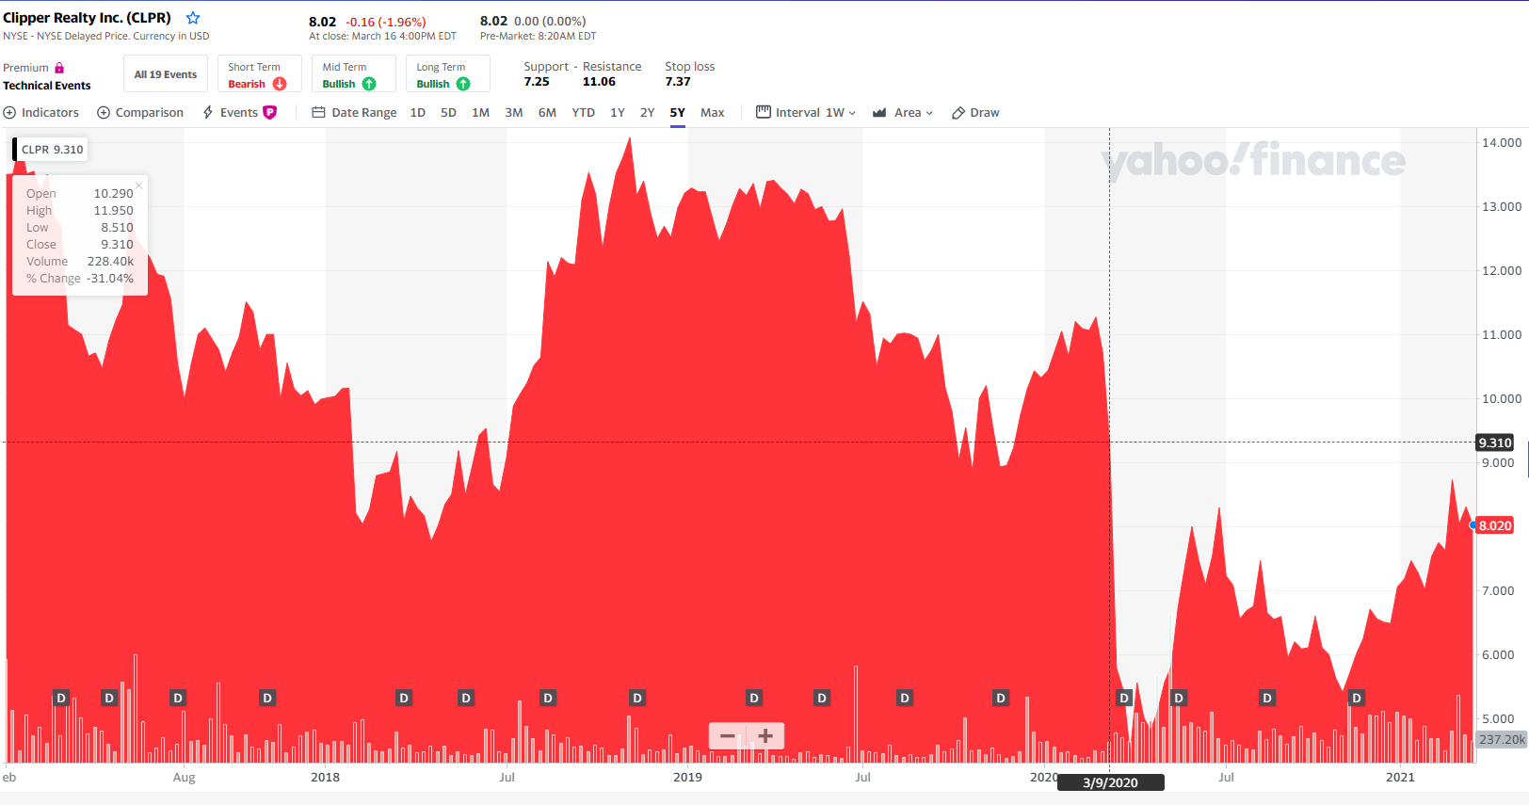Open Long Term Bullish card
Viewport: 1529px width, 805px height.
tap(448, 74)
